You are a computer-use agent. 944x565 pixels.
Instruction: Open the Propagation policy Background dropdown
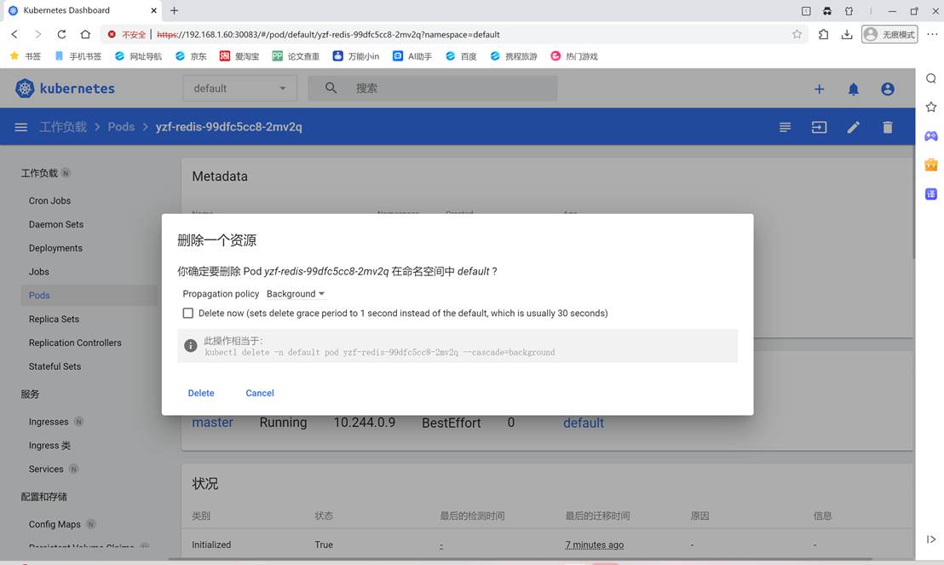pyautogui.click(x=296, y=294)
